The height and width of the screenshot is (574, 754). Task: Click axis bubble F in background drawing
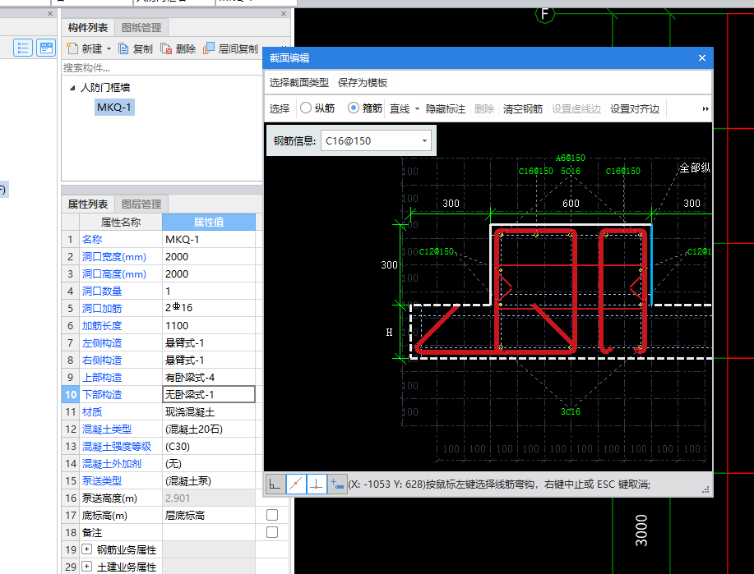(544, 14)
